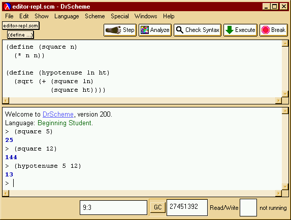Toggle the Read/Write status indicator
The height and width of the screenshot is (220, 291).
248,208
